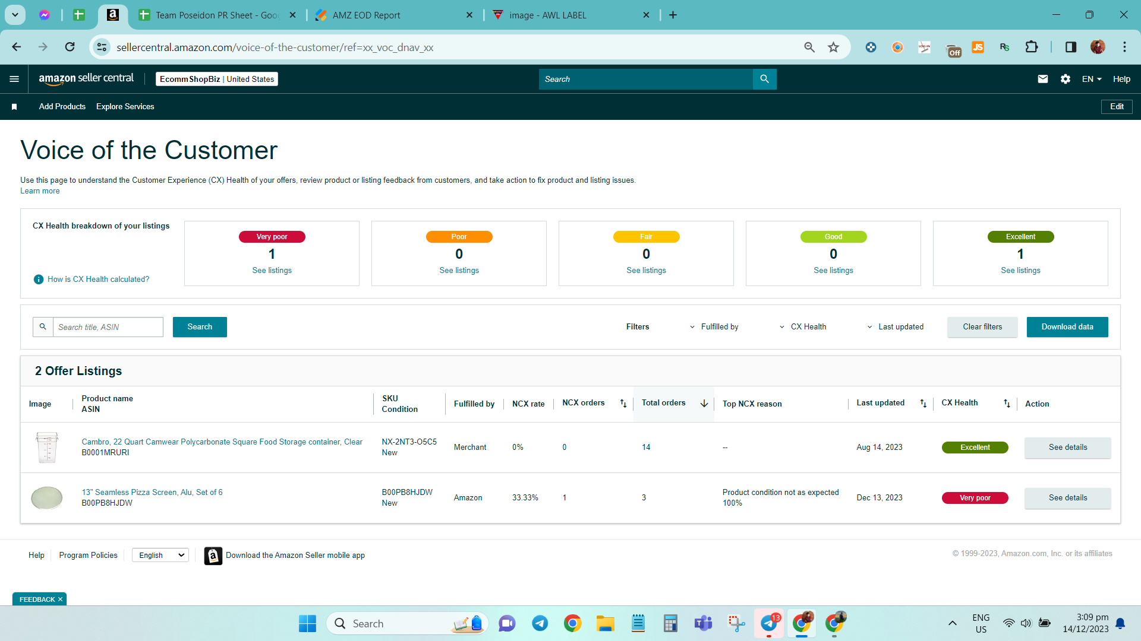Image resolution: width=1141 pixels, height=641 pixels.
Task: Open the EN language dropdown
Action: pos(1092,79)
